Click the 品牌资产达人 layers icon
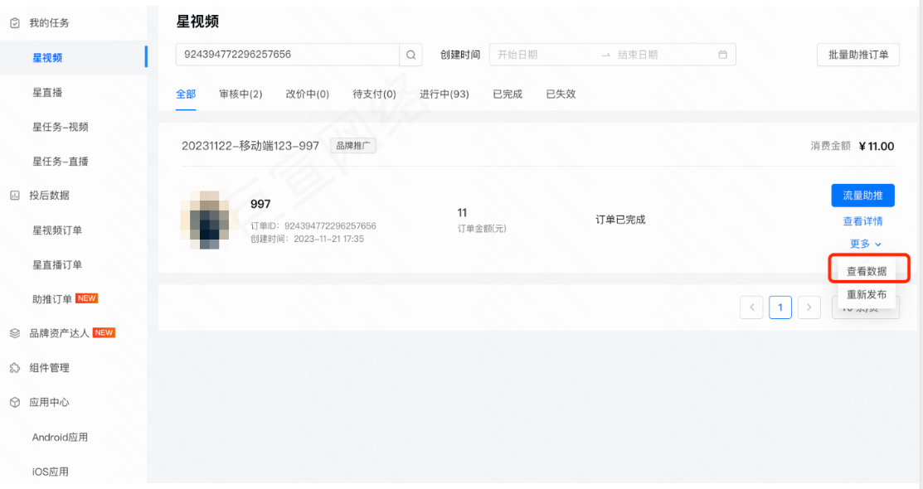Image resolution: width=923 pixels, height=489 pixels. coord(15,333)
